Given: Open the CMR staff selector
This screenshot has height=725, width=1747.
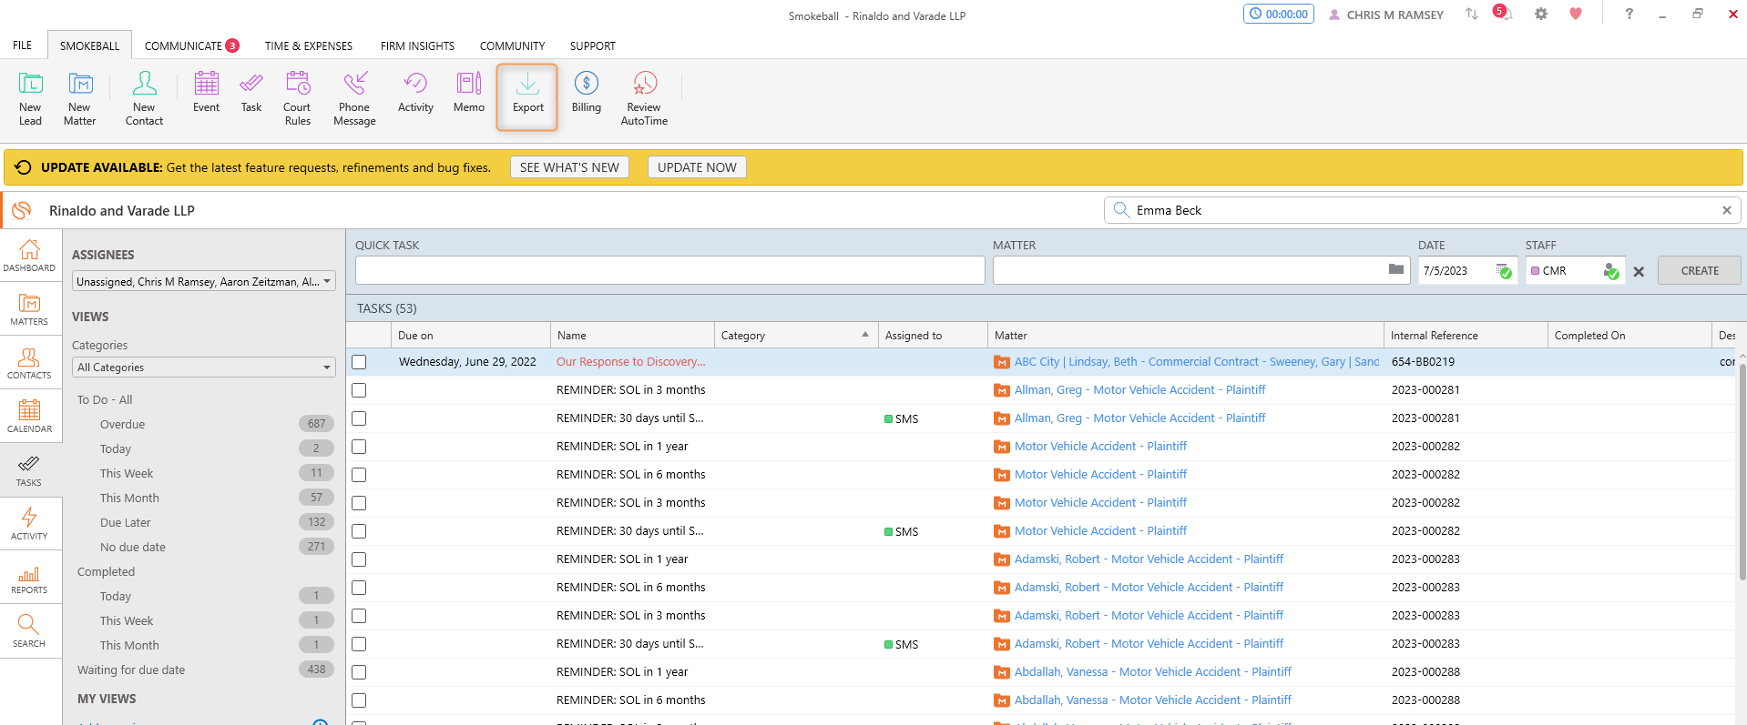Looking at the screenshot, I should point(1611,271).
